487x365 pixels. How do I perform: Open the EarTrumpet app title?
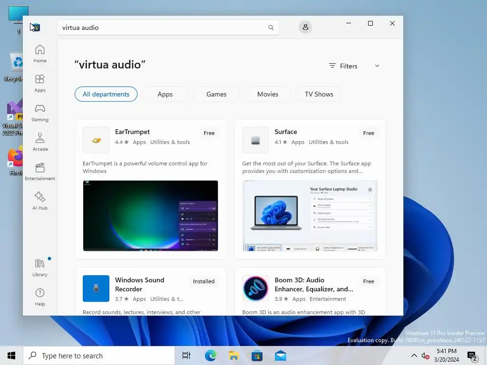coord(132,132)
